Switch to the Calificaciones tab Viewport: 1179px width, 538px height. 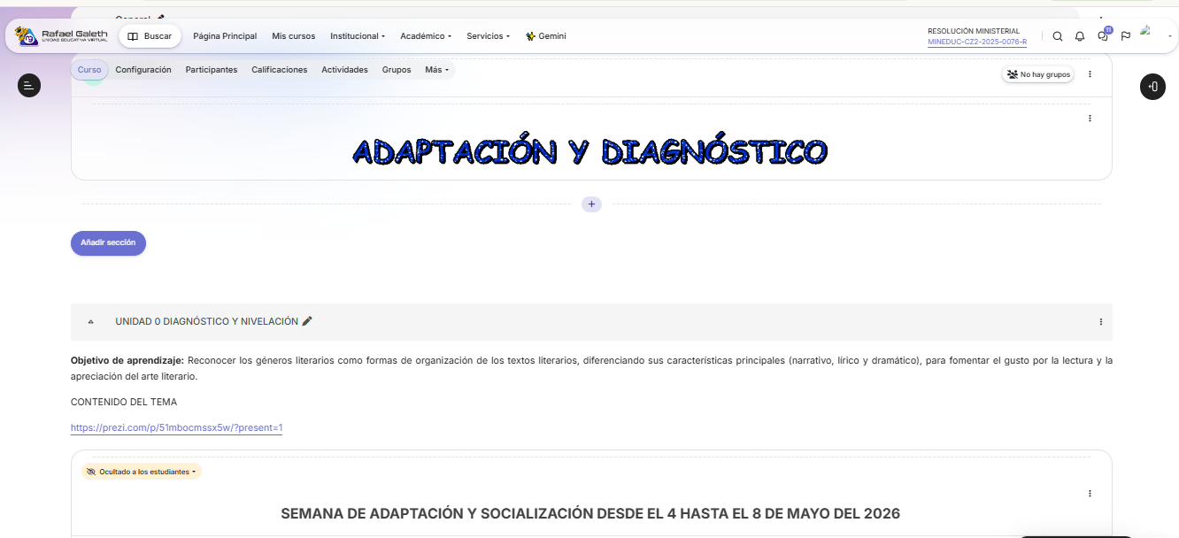[279, 70]
